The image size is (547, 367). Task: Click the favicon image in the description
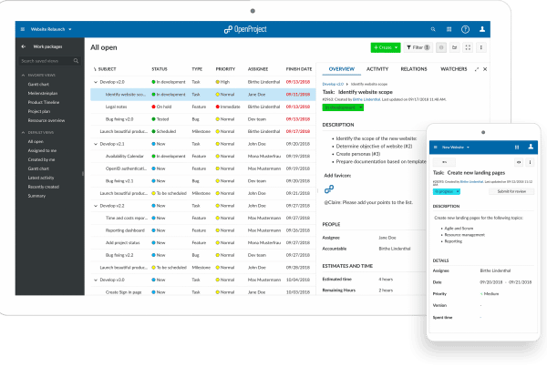tap(329, 189)
